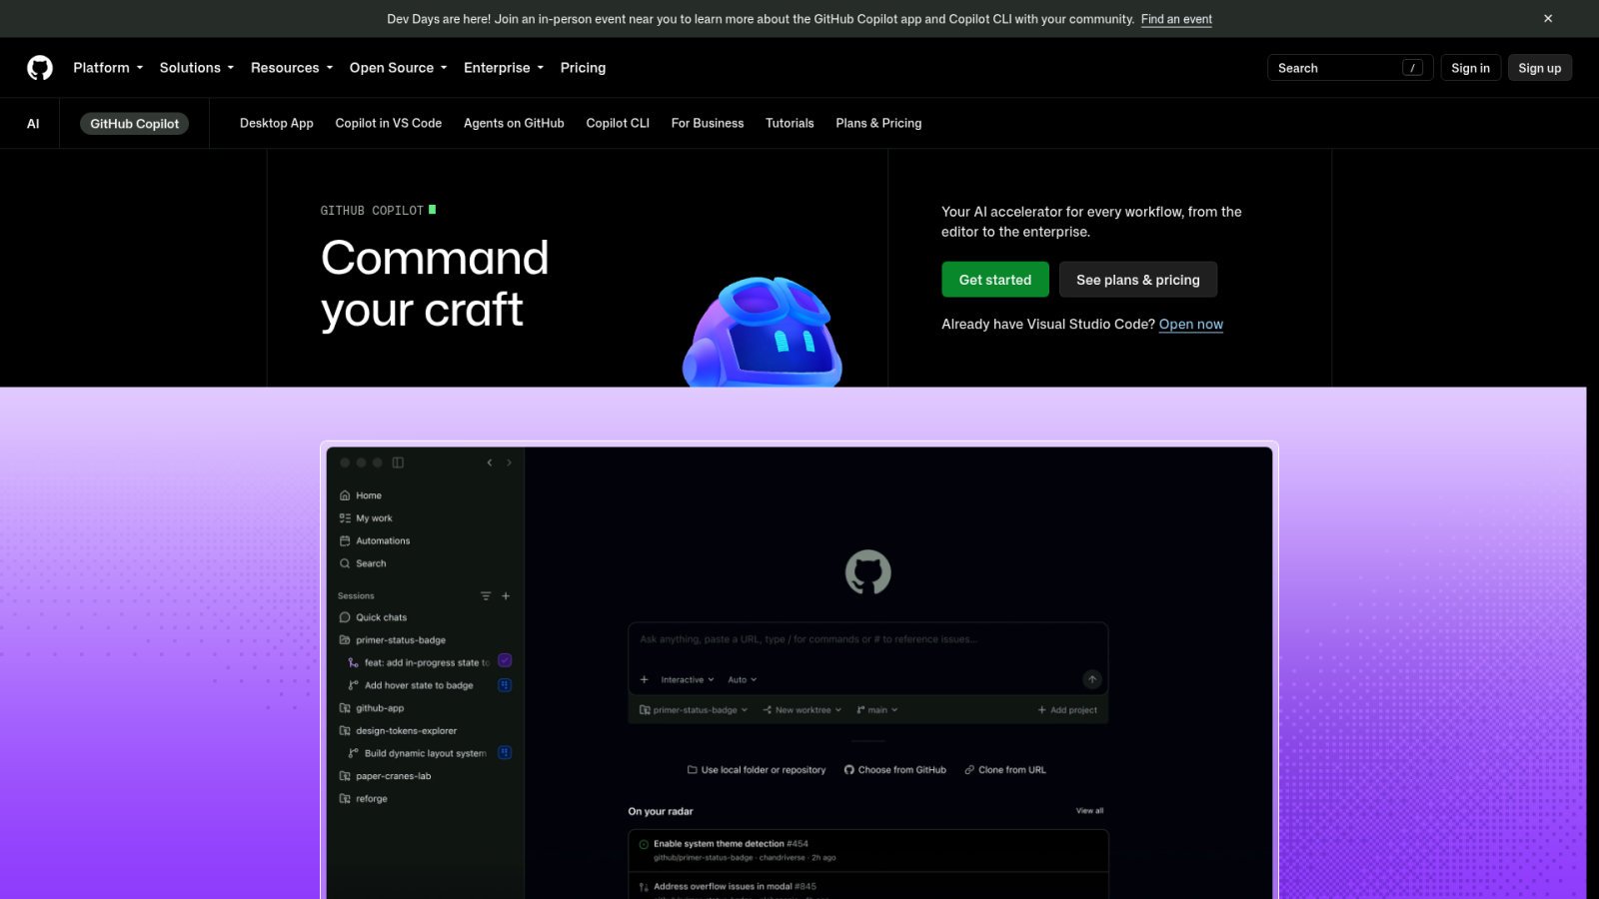Click Choose from GitHub
The width and height of the screenshot is (1599, 899).
(895, 770)
